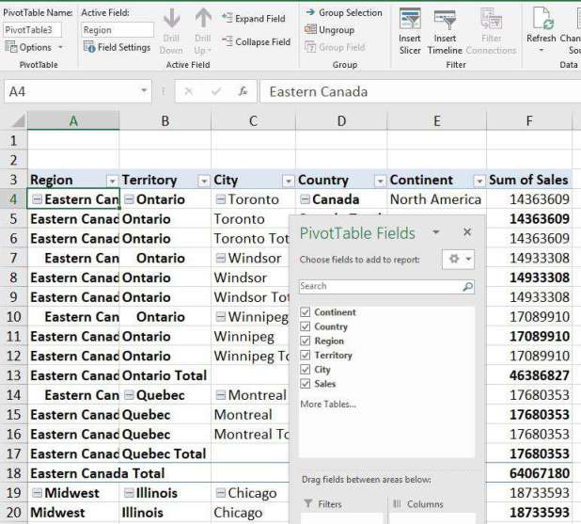
Task: Click the Sum of Sales header cell
Action: (x=529, y=180)
